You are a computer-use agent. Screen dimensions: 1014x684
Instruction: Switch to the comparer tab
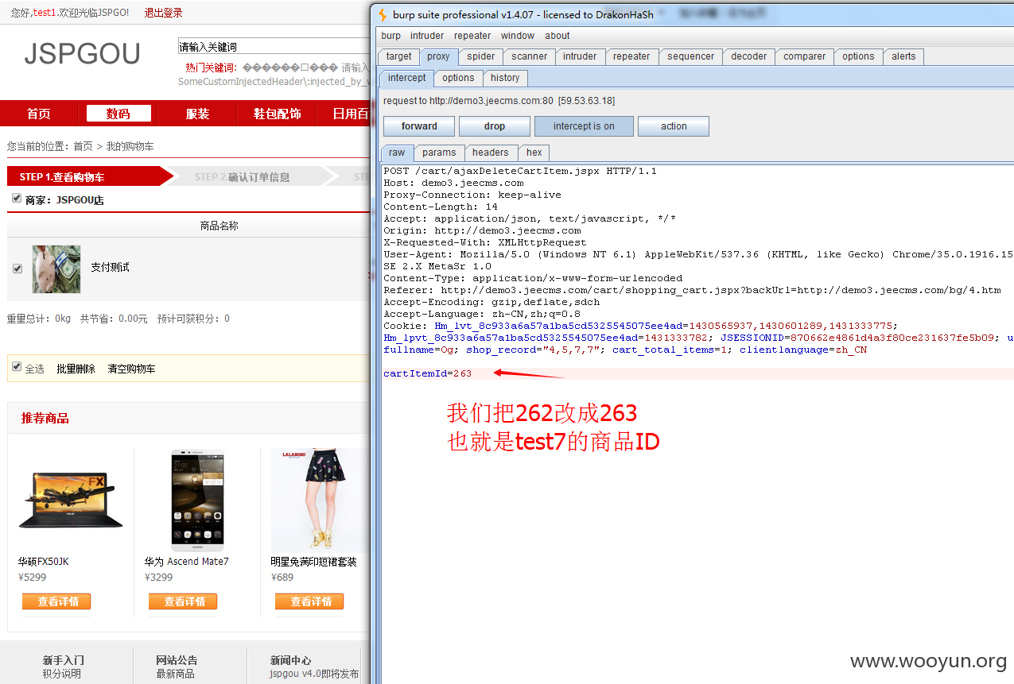click(x=805, y=56)
